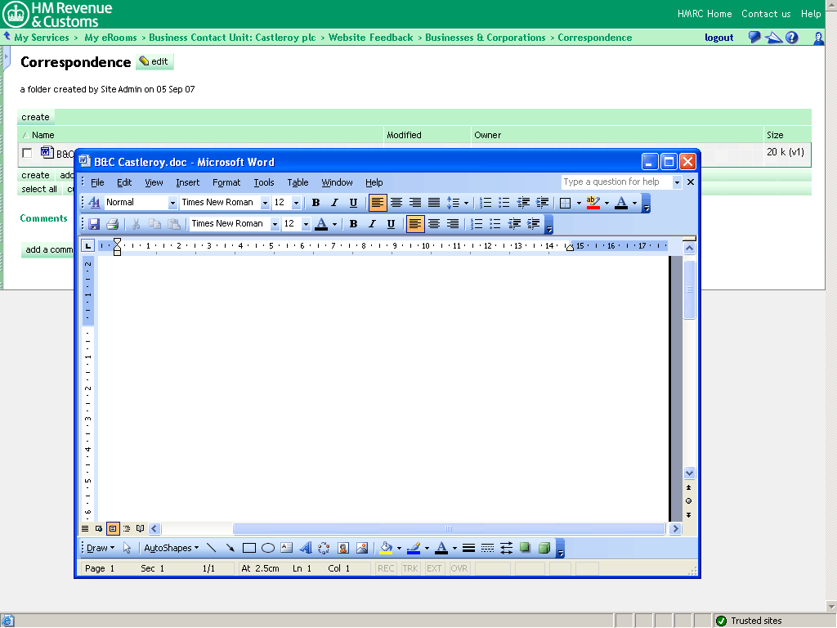Center align the paragraph text

coord(396,202)
